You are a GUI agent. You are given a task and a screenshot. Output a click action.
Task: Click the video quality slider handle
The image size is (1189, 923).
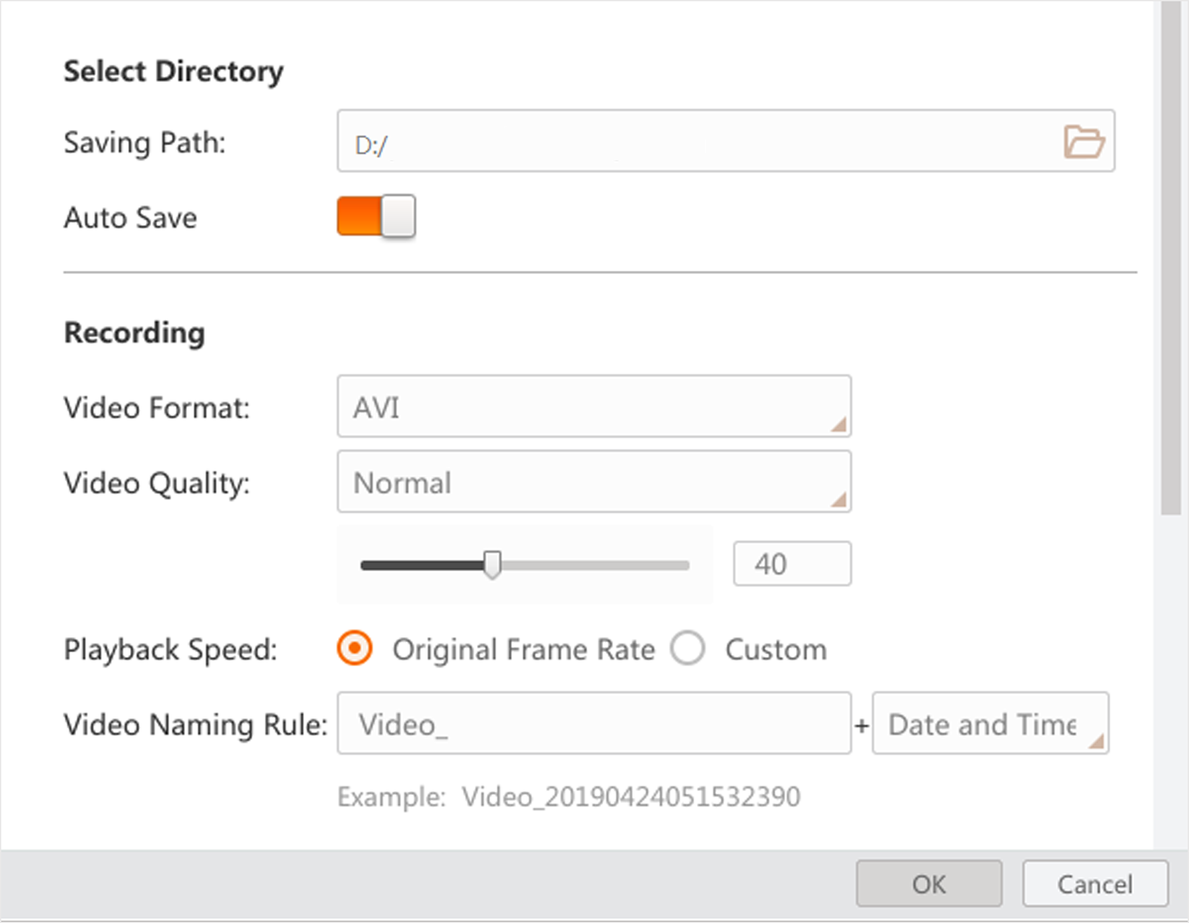pyautogui.click(x=492, y=564)
